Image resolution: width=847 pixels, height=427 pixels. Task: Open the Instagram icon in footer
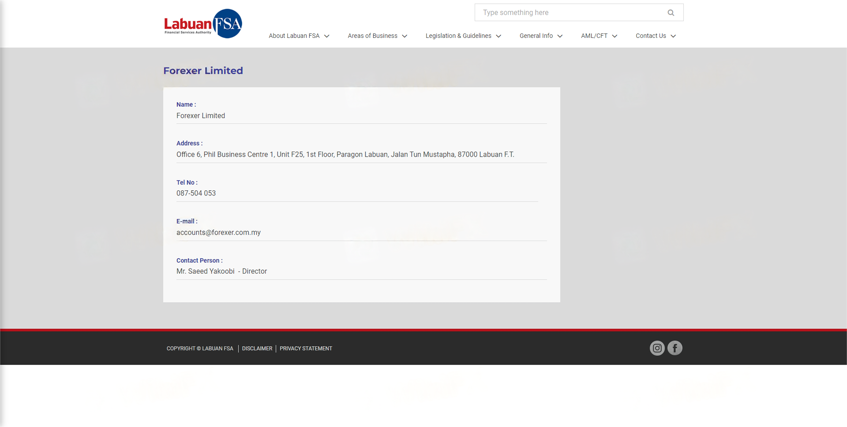click(657, 348)
